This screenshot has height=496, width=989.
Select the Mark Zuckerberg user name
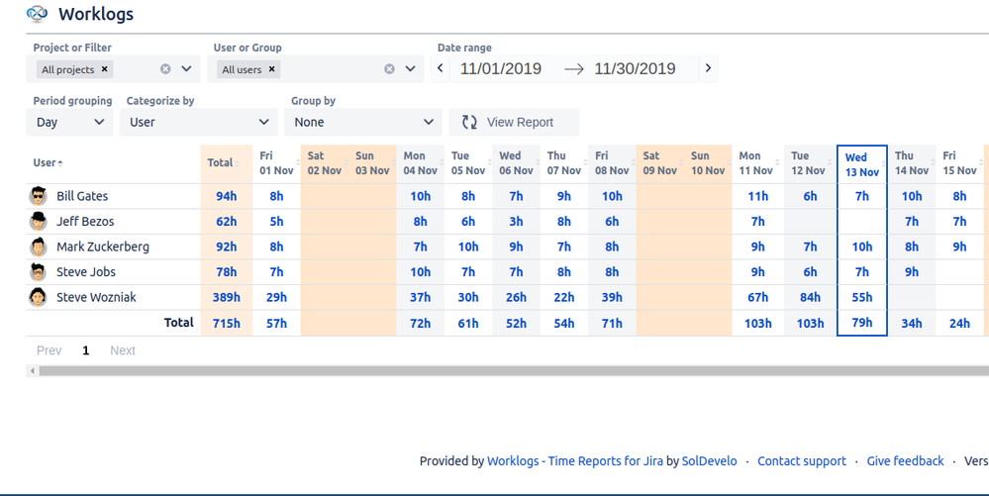click(x=103, y=247)
